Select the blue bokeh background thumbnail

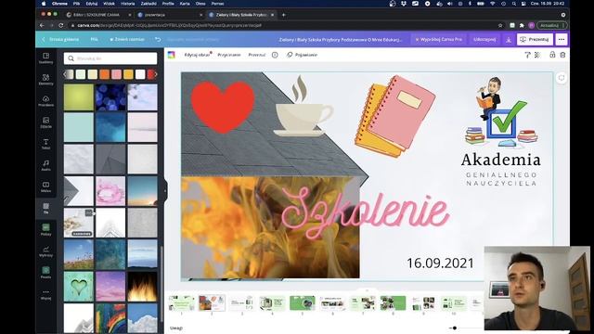click(x=110, y=97)
